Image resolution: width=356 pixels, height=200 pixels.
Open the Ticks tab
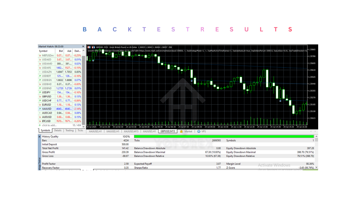[80, 130]
